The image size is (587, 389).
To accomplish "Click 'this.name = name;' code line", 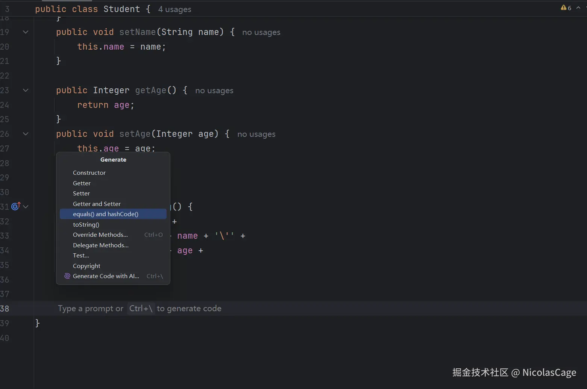I will click(x=121, y=47).
